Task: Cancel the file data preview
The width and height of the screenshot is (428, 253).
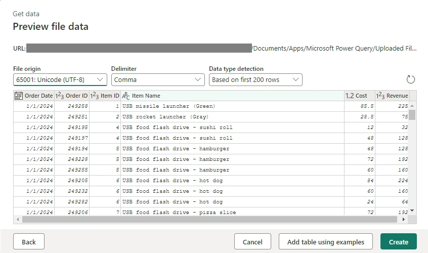Action: pos(252,241)
